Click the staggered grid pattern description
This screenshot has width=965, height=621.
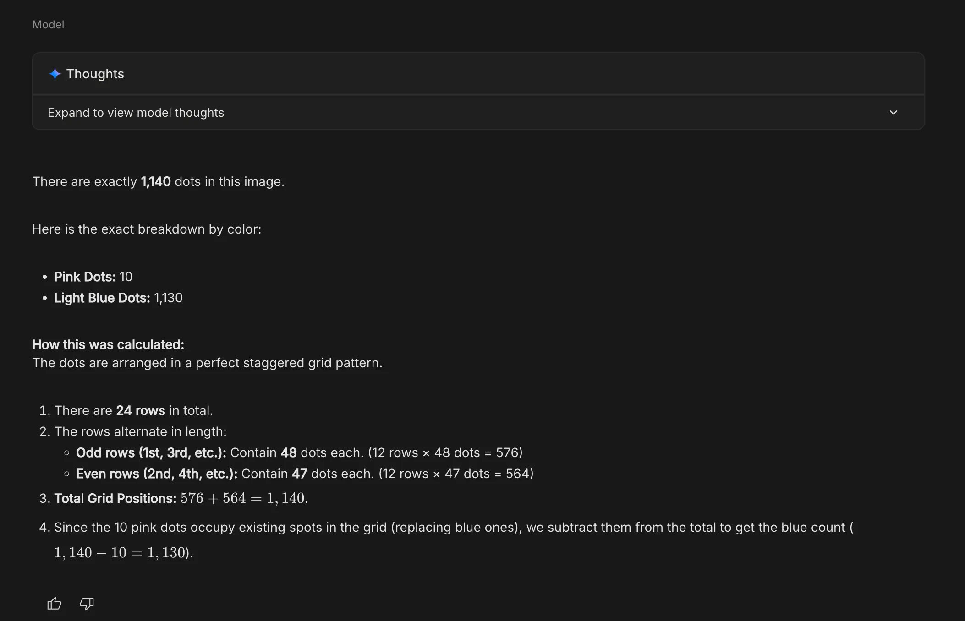click(x=207, y=363)
